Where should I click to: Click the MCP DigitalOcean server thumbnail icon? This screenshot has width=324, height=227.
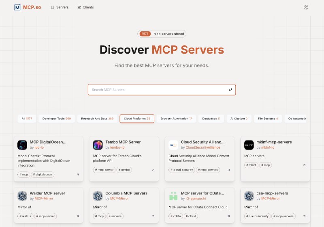point(22,145)
